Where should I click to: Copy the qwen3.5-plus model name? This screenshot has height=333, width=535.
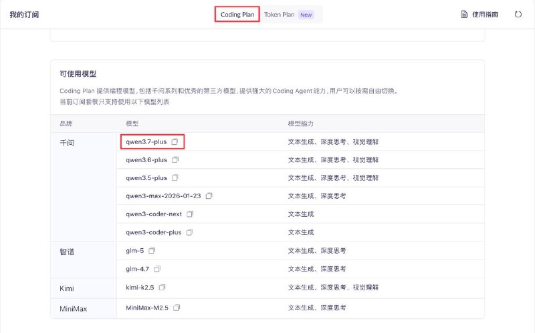pyautogui.click(x=175, y=178)
